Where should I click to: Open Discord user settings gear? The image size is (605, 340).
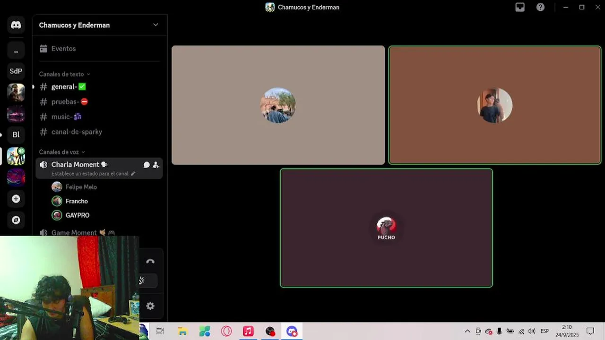click(150, 306)
